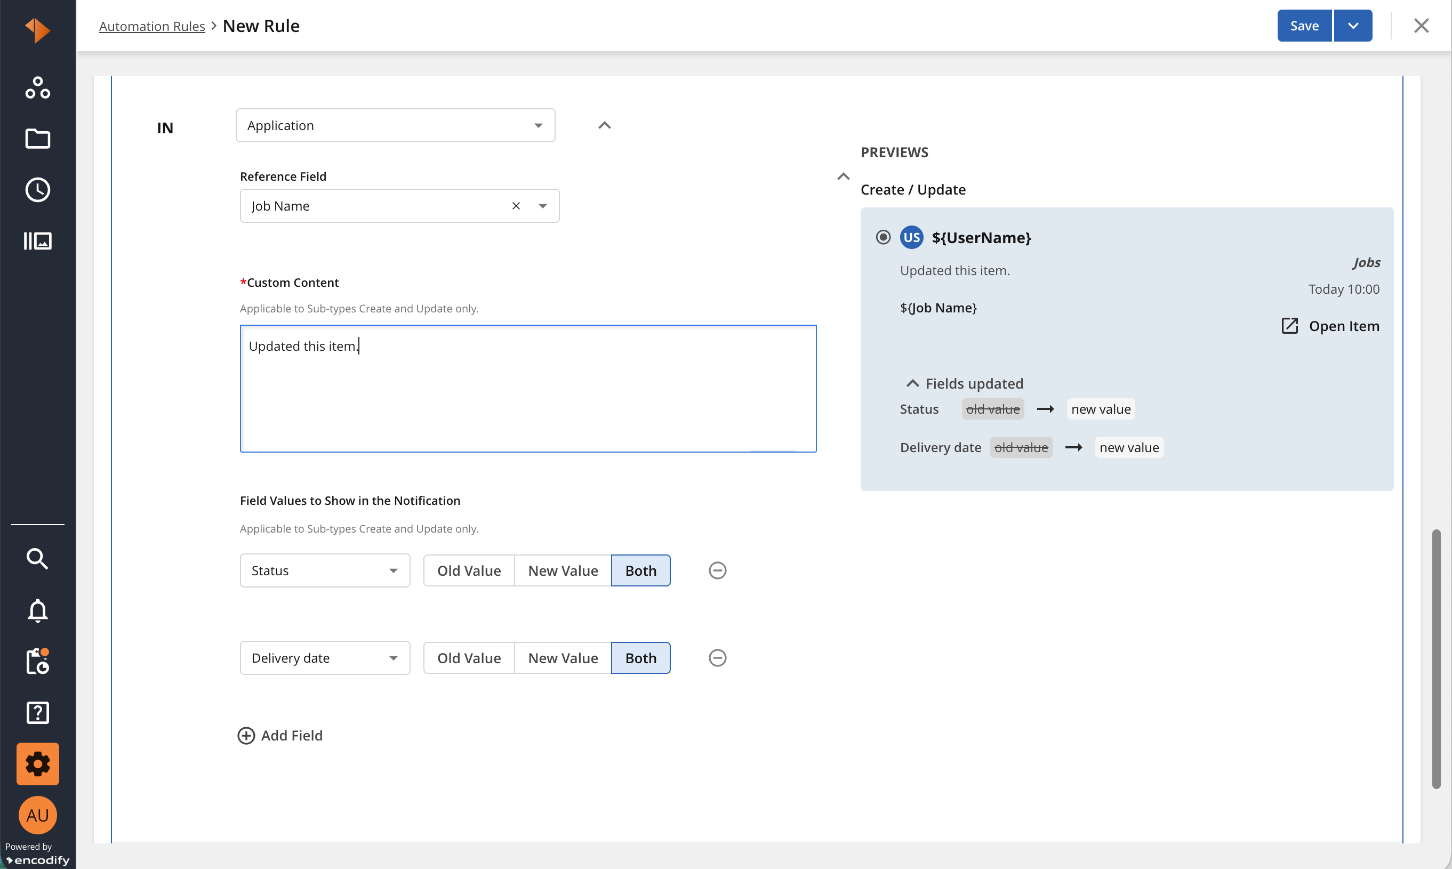Select Both for Status field
1452x869 pixels.
click(x=641, y=570)
